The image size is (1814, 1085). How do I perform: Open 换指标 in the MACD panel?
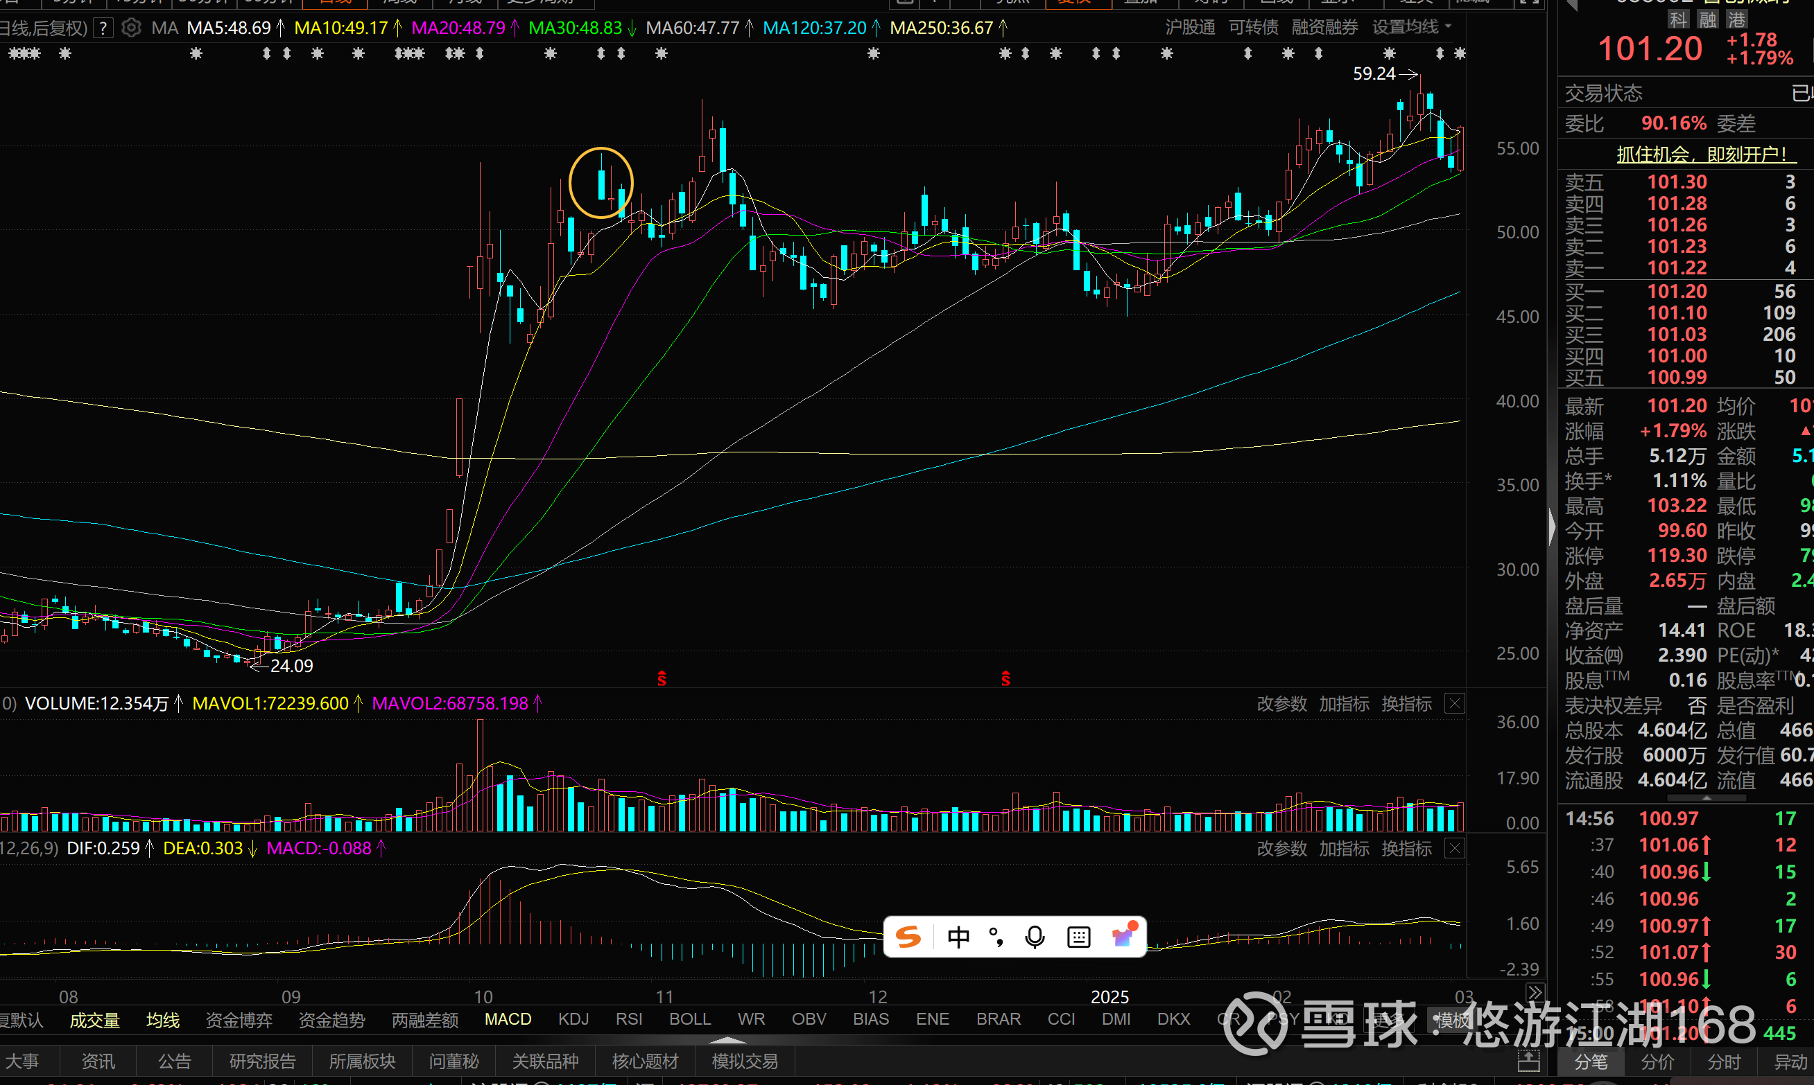1406,849
